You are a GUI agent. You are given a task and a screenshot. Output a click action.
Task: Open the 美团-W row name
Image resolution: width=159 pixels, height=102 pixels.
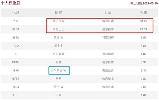tap(58, 37)
